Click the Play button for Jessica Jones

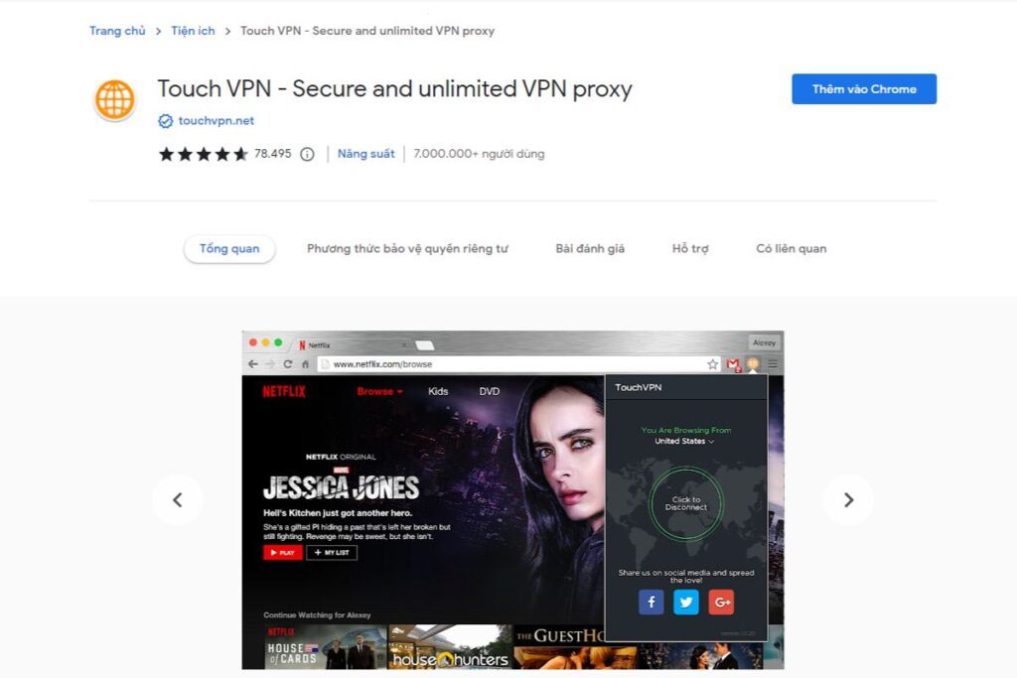(x=281, y=552)
